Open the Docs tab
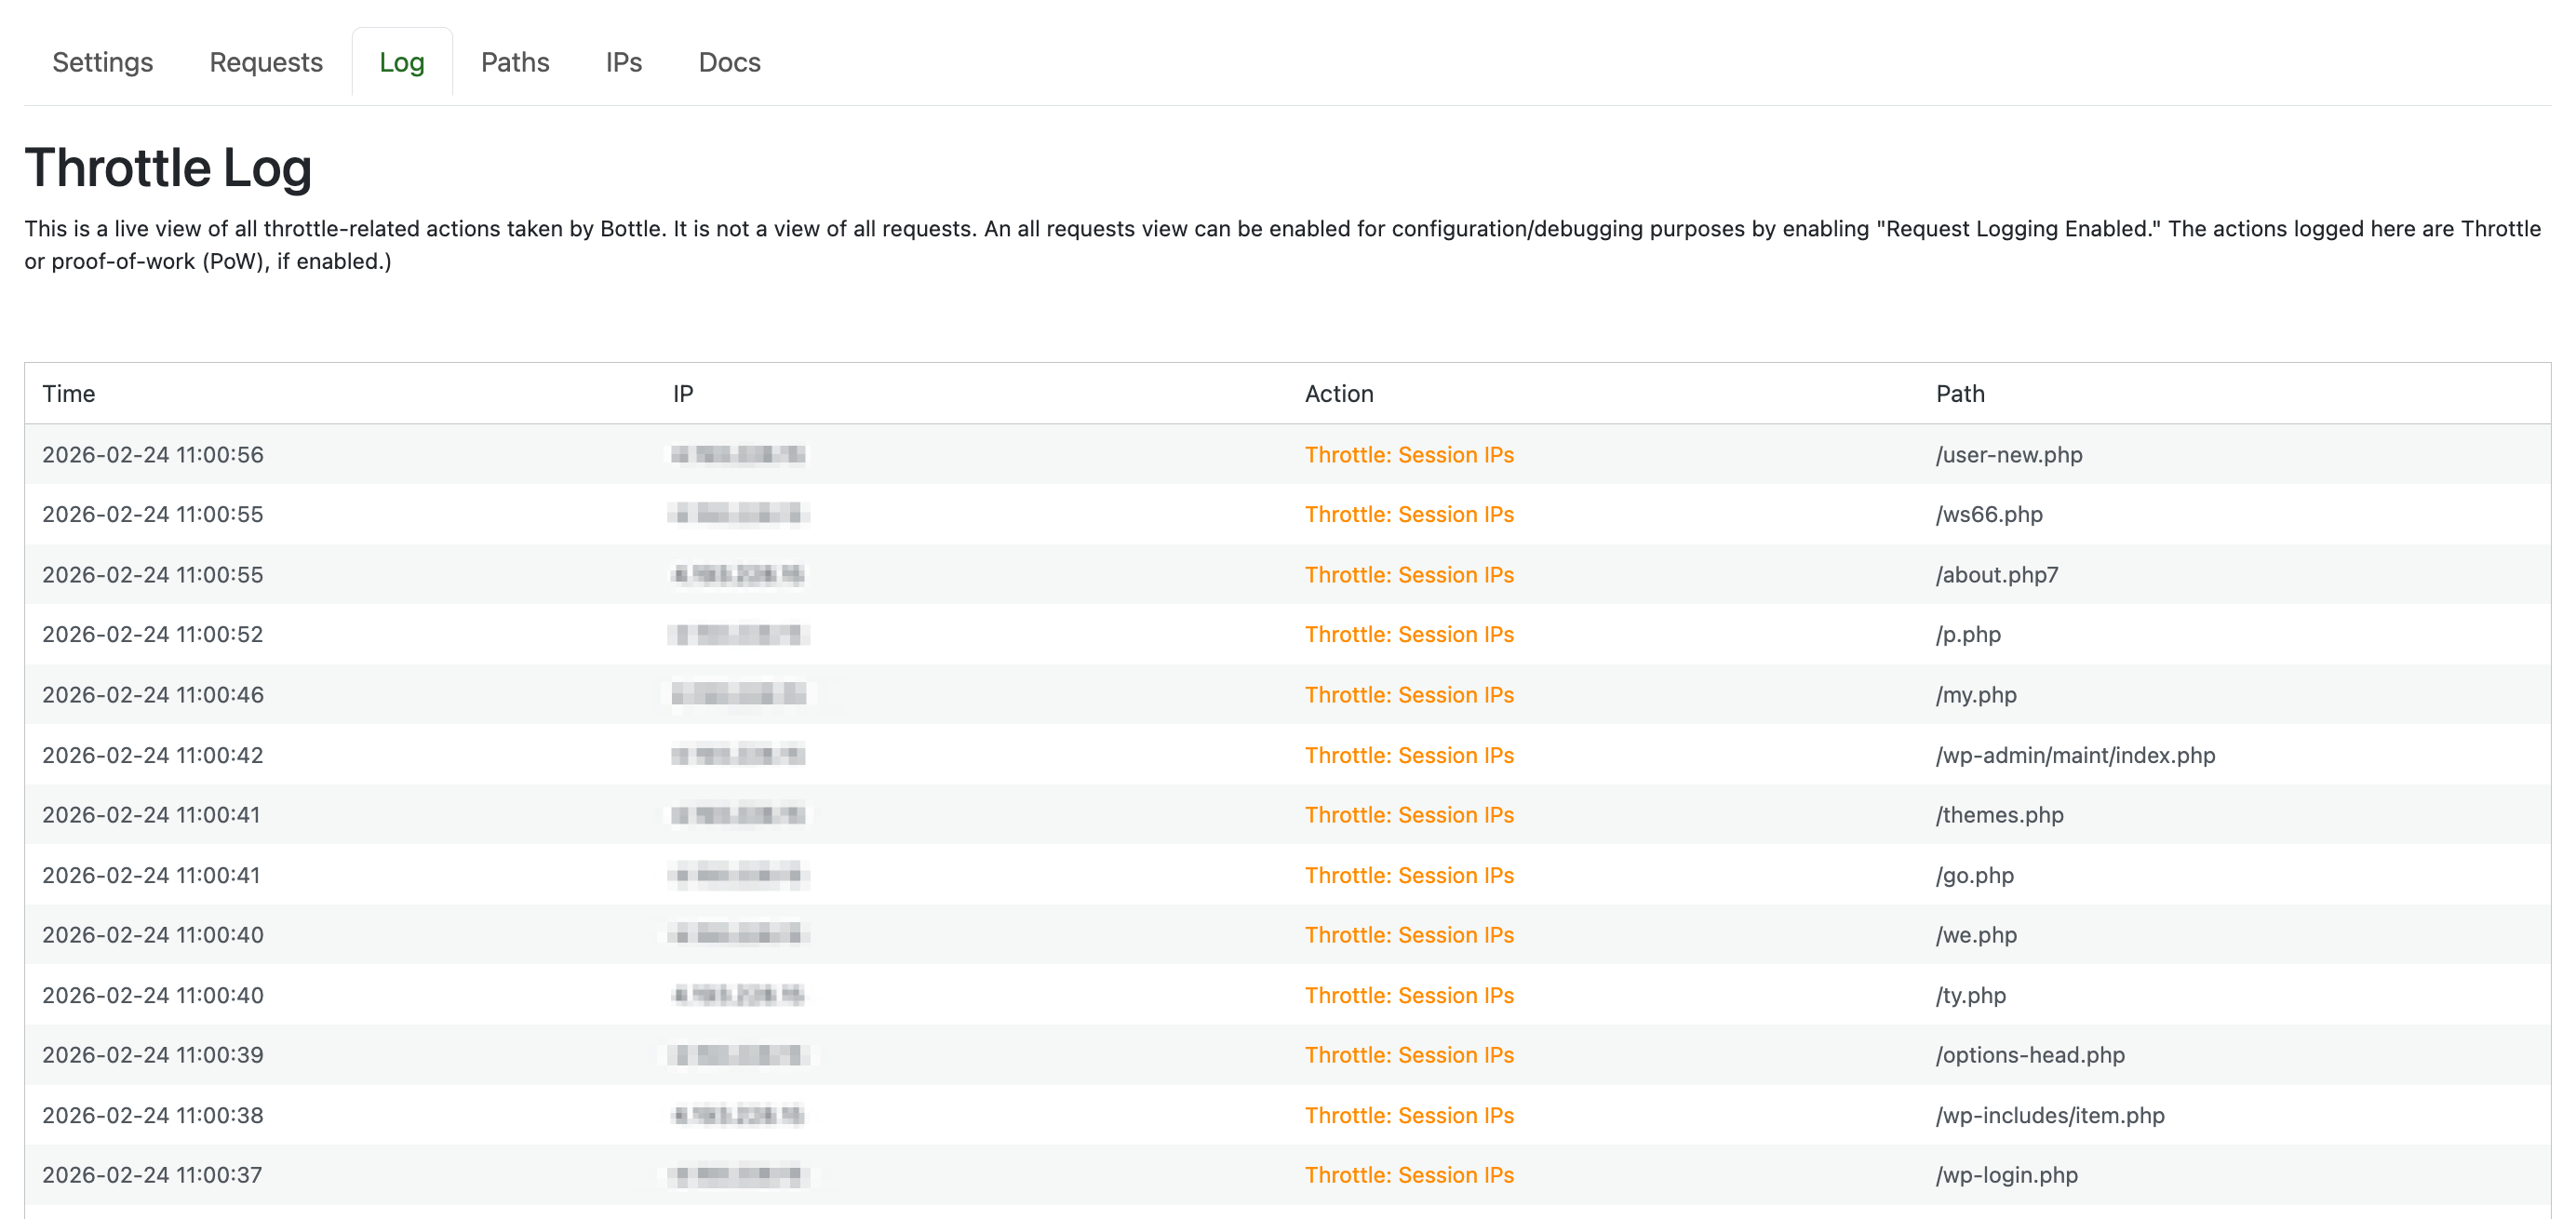The height and width of the screenshot is (1219, 2576). (729, 62)
